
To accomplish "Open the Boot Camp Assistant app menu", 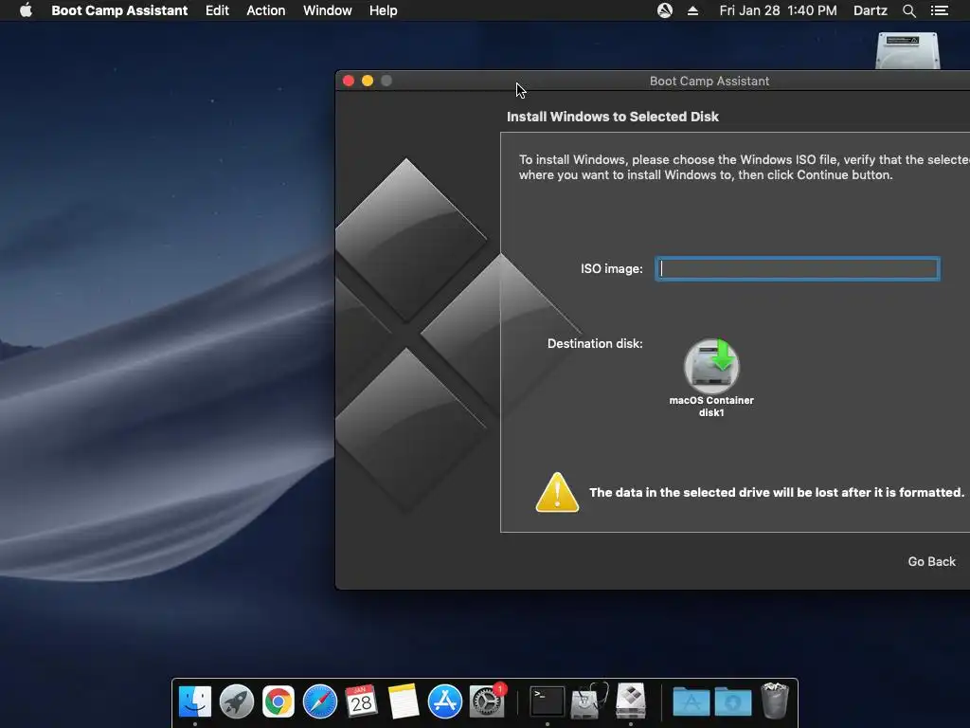I will pyautogui.click(x=119, y=10).
